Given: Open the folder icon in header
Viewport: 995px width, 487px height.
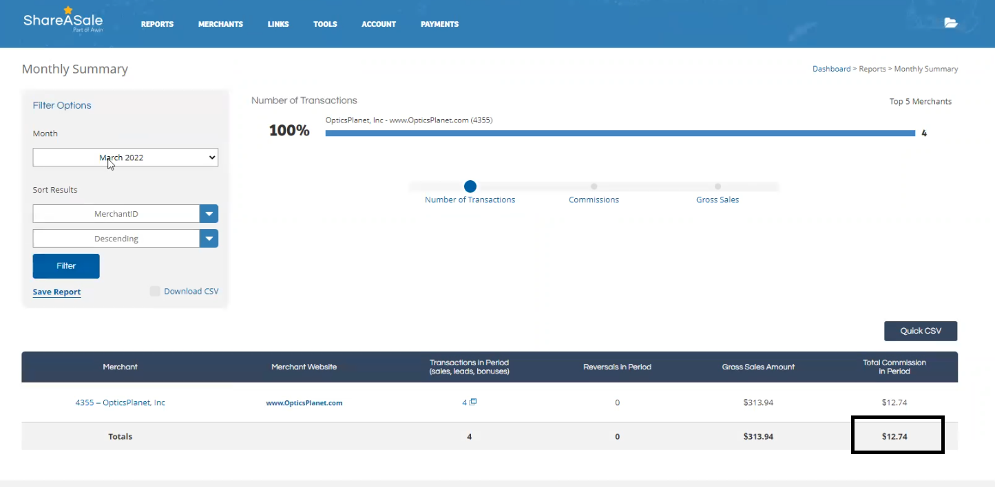Looking at the screenshot, I should pos(951,23).
